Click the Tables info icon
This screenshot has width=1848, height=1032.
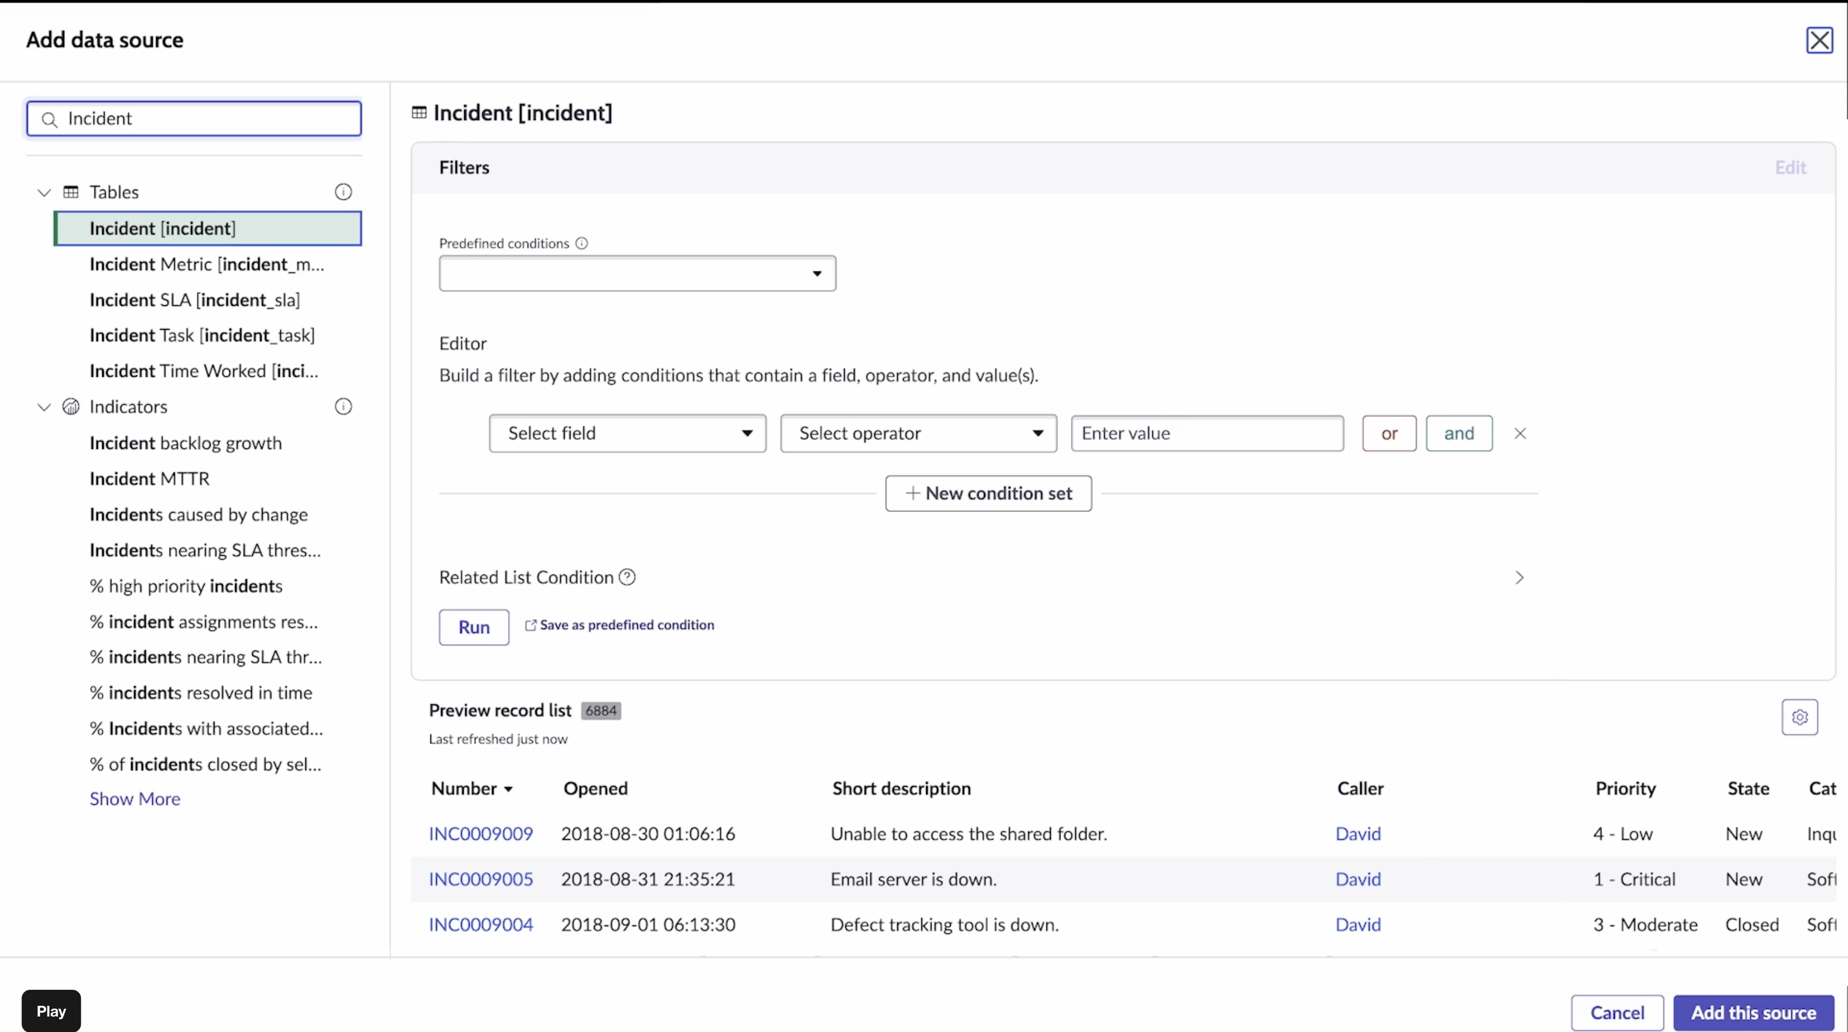pos(343,192)
